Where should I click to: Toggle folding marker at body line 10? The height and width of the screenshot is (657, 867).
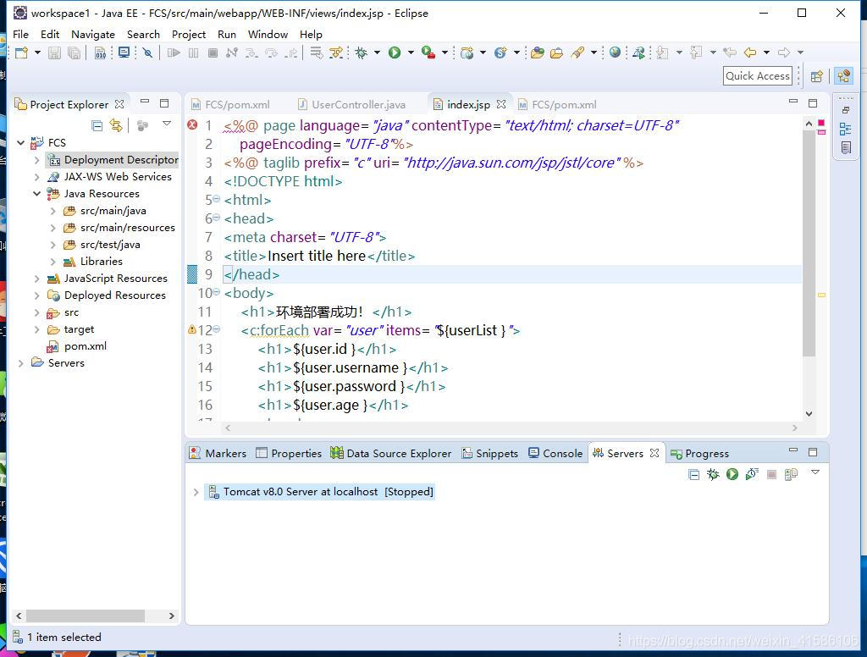(x=216, y=291)
